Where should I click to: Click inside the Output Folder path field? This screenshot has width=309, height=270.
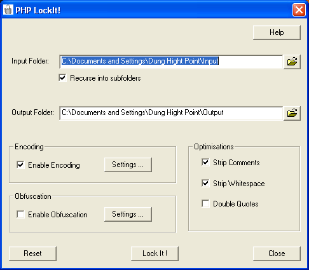[x=171, y=113]
